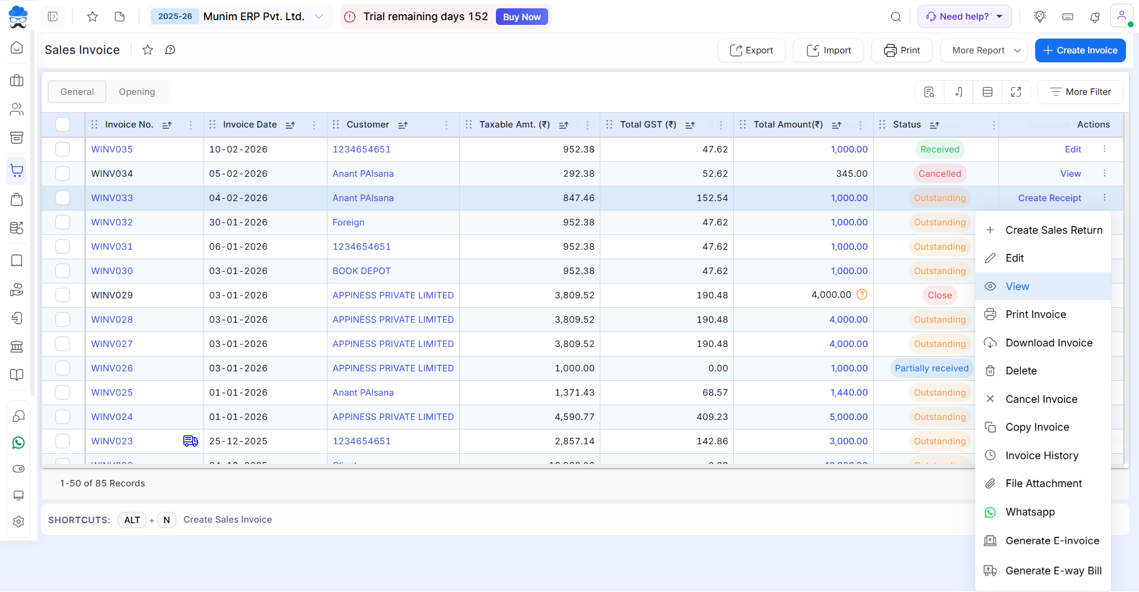The image size is (1139, 592).
Task: Open invoice WINV031 link
Action: [112, 247]
